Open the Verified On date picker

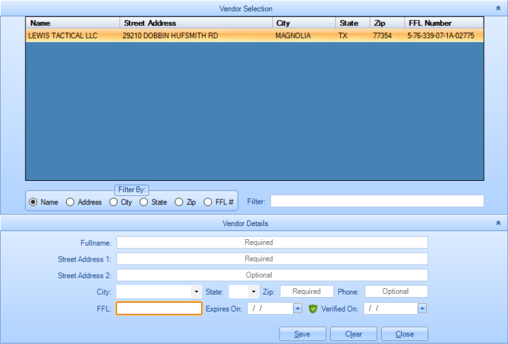point(422,308)
